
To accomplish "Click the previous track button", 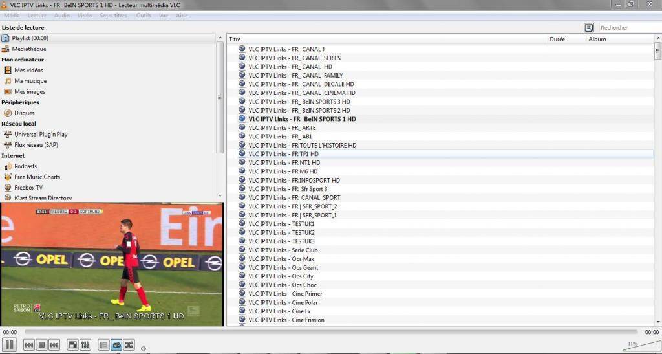I will click(x=29, y=345).
